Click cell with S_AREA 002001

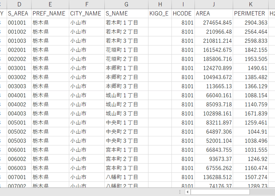pyautogui.click(x=19, y=50)
